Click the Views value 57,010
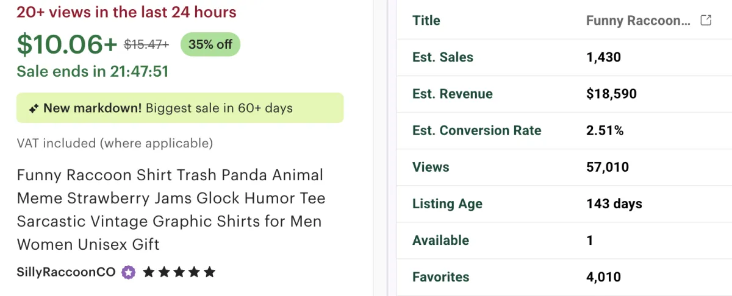Viewport: 732px width, 296px height. [607, 167]
